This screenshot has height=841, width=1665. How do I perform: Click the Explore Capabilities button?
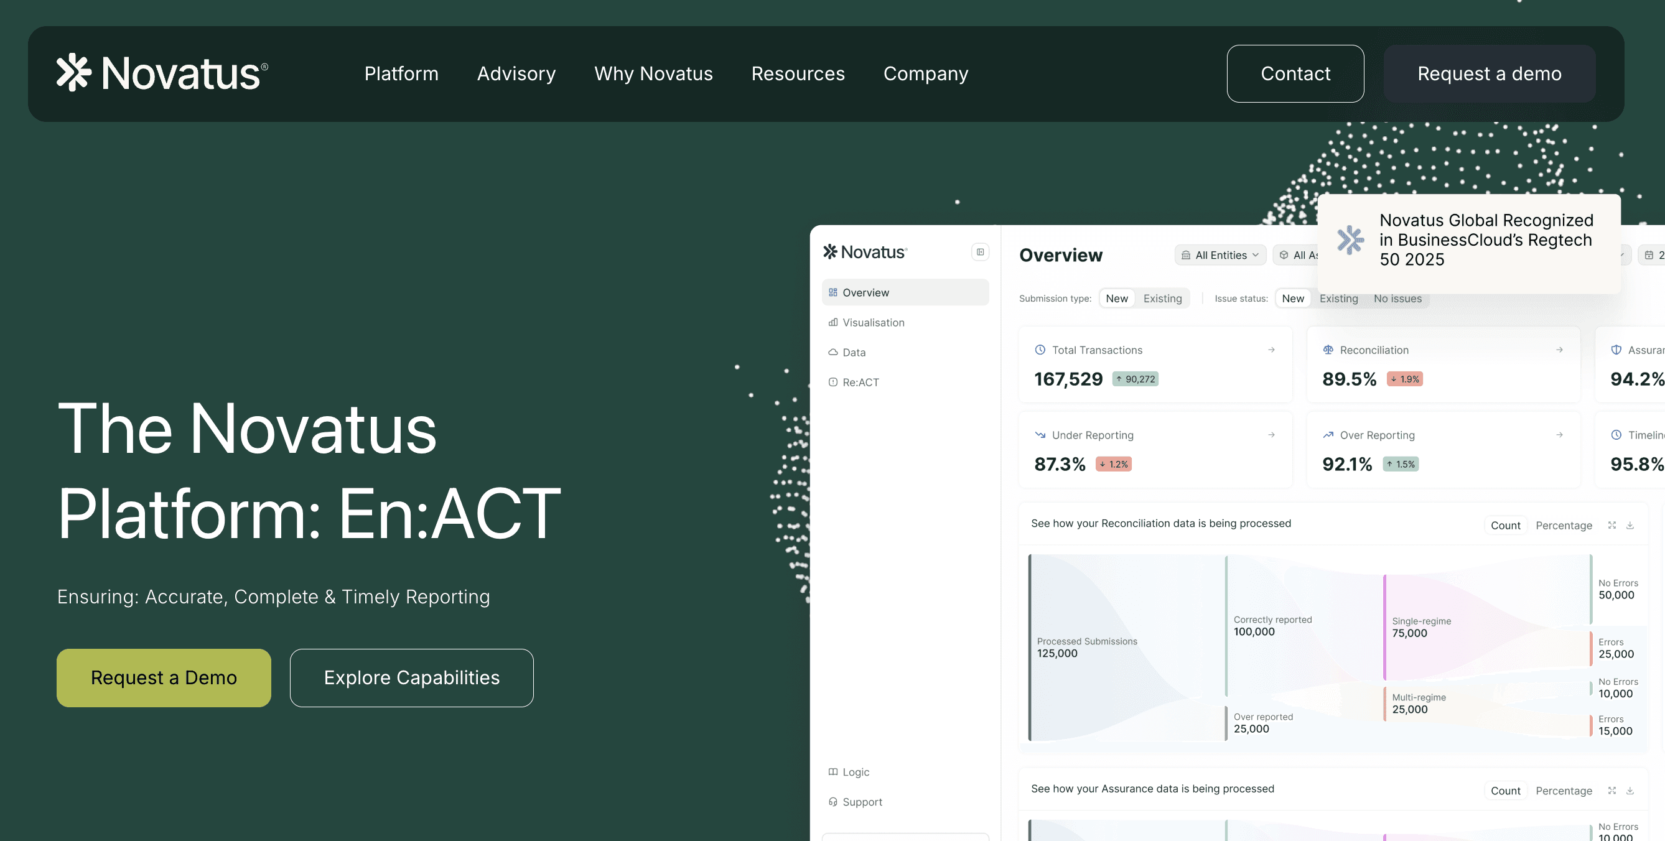411,677
